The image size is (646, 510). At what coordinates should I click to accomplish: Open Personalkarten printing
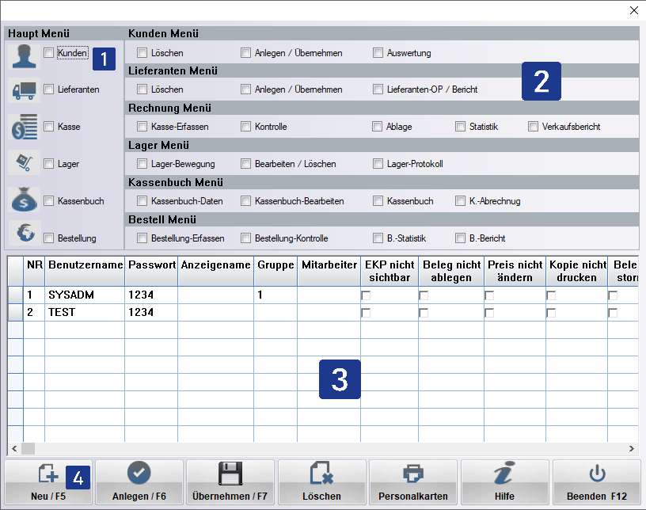pyautogui.click(x=413, y=482)
